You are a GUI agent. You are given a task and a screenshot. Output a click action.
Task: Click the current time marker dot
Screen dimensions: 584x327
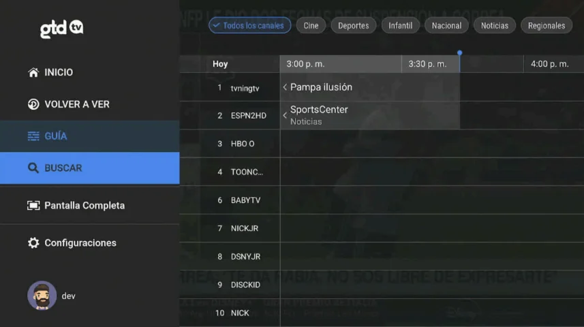(459, 53)
